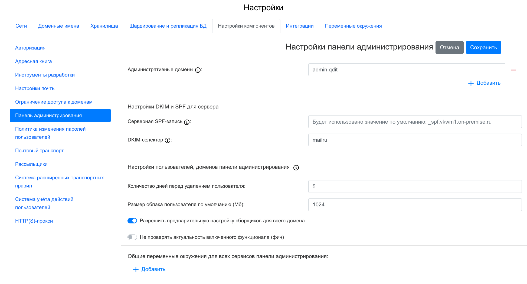The height and width of the screenshot is (284, 527).
Task: Open Настройки почты in the sidebar
Action: click(35, 88)
